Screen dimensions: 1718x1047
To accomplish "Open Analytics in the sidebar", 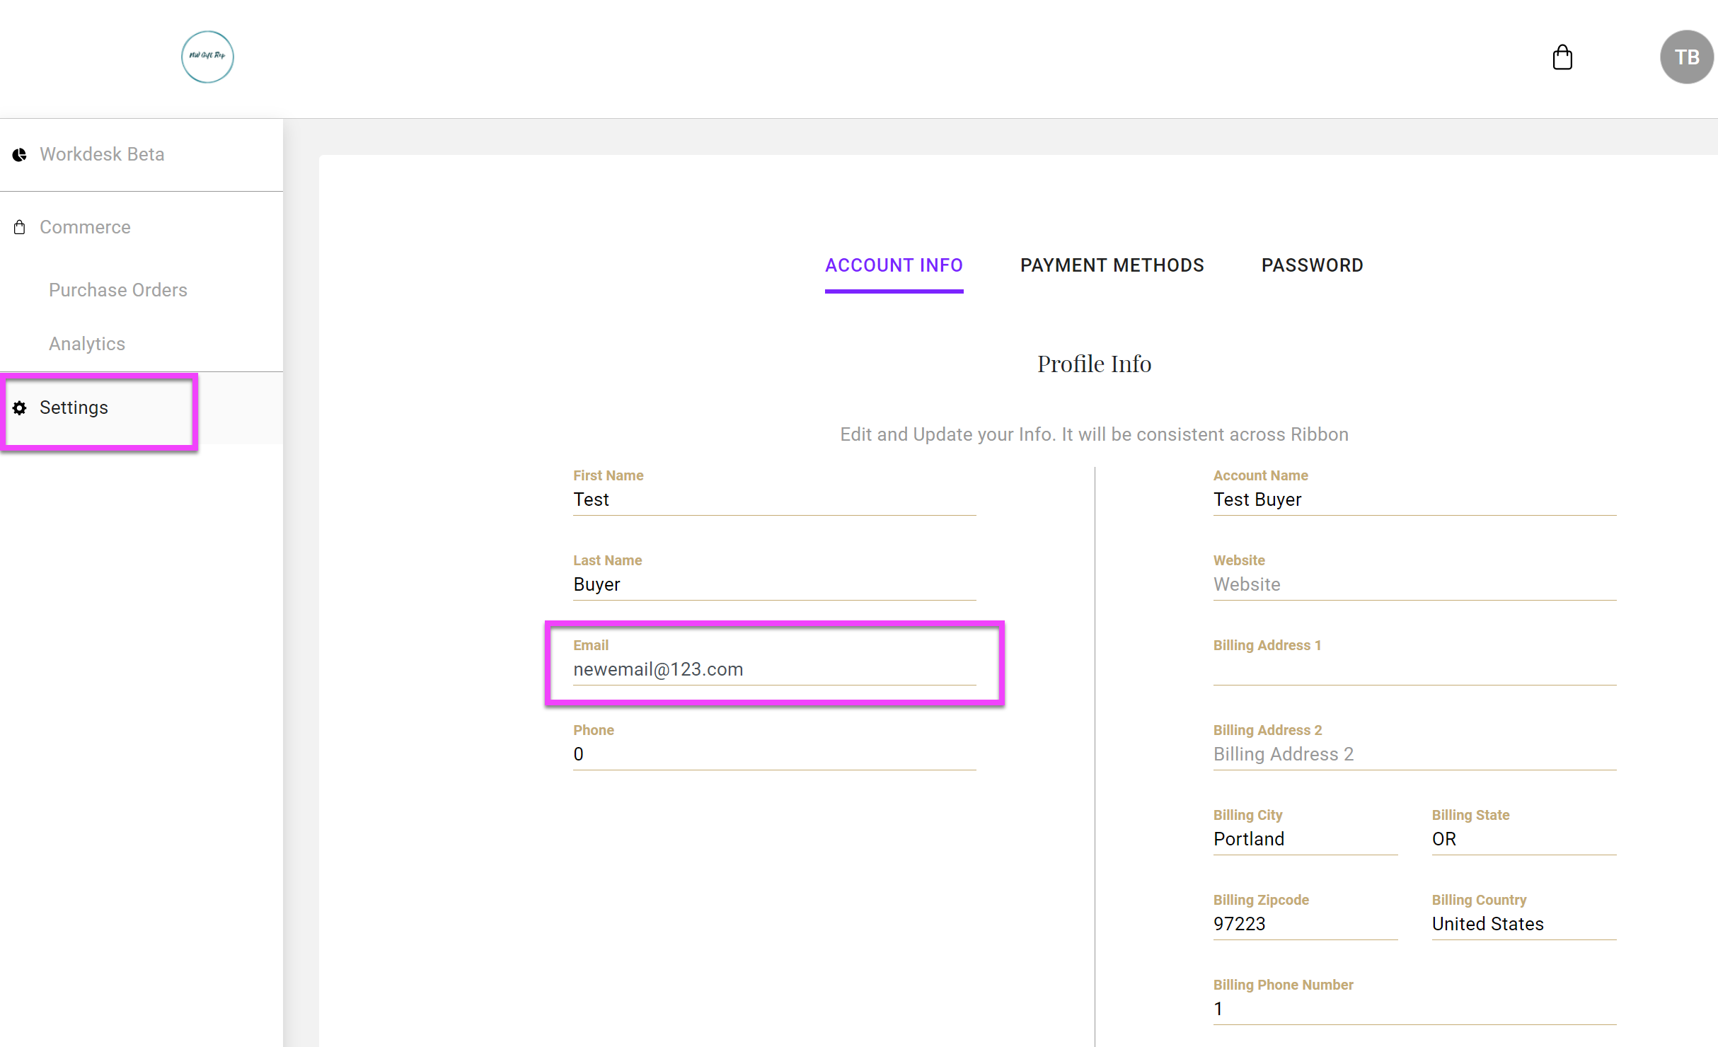I will (87, 344).
